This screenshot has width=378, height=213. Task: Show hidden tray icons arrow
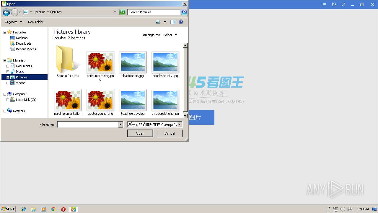pyautogui.click(x=329, y=209)
